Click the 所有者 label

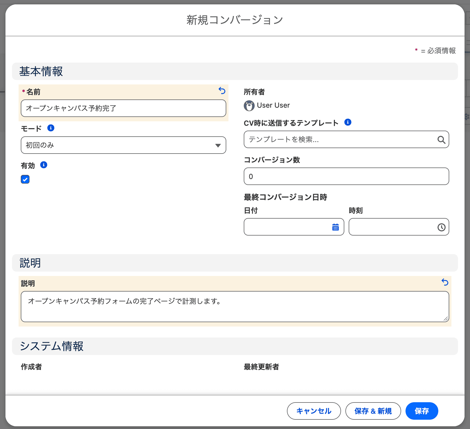point(254,92)
